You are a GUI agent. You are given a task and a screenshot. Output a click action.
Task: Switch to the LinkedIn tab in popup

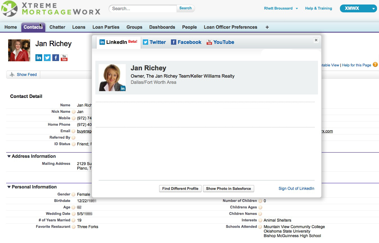[x=118, y=42]
